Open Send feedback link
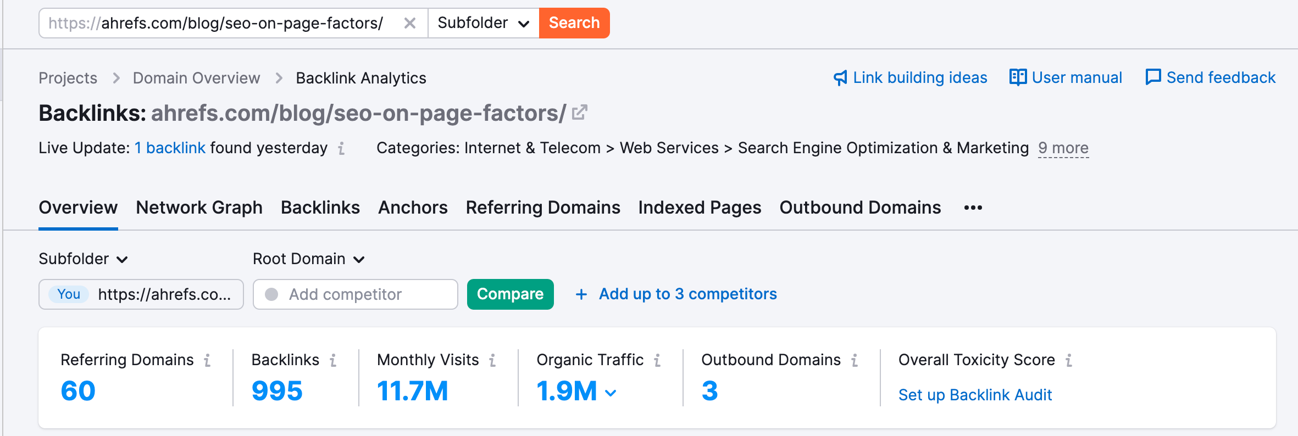1298x436 pixels. click(x=1221, y=78)
